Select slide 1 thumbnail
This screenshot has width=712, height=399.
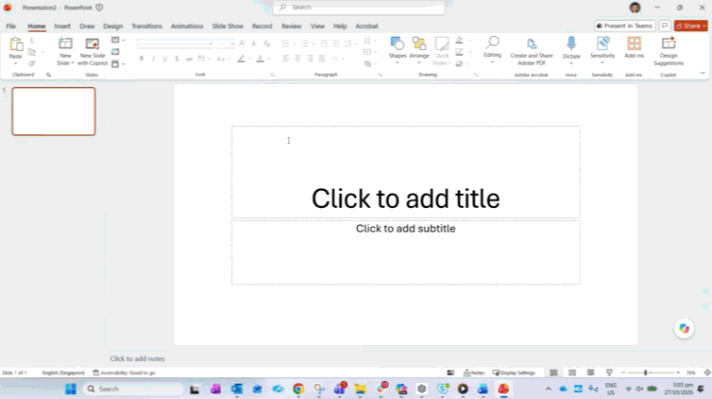click(54, 112)
